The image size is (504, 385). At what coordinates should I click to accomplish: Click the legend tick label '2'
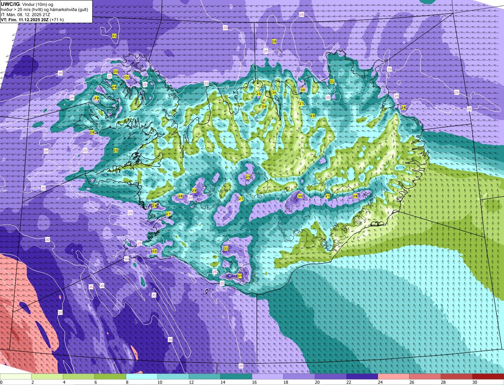(32, 382)
